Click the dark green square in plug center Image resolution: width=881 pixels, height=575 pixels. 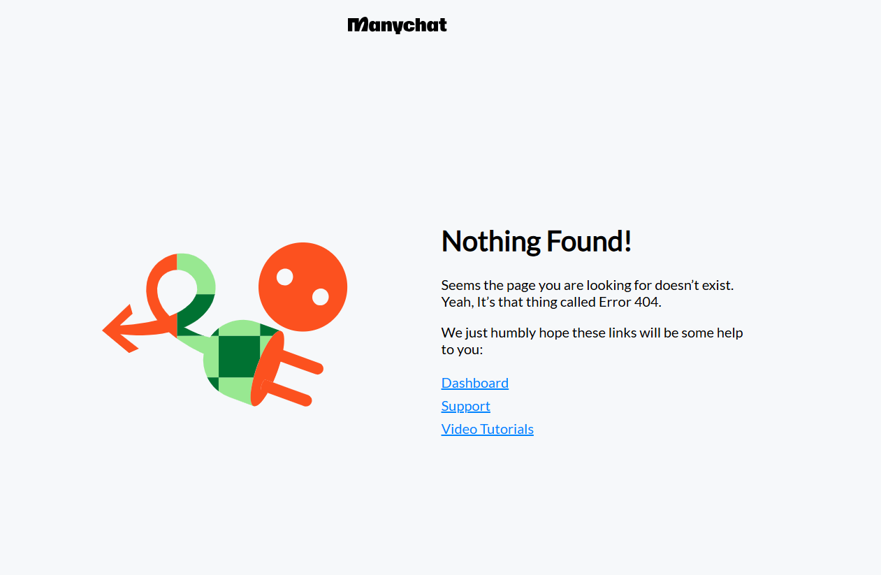coord(239,356)
